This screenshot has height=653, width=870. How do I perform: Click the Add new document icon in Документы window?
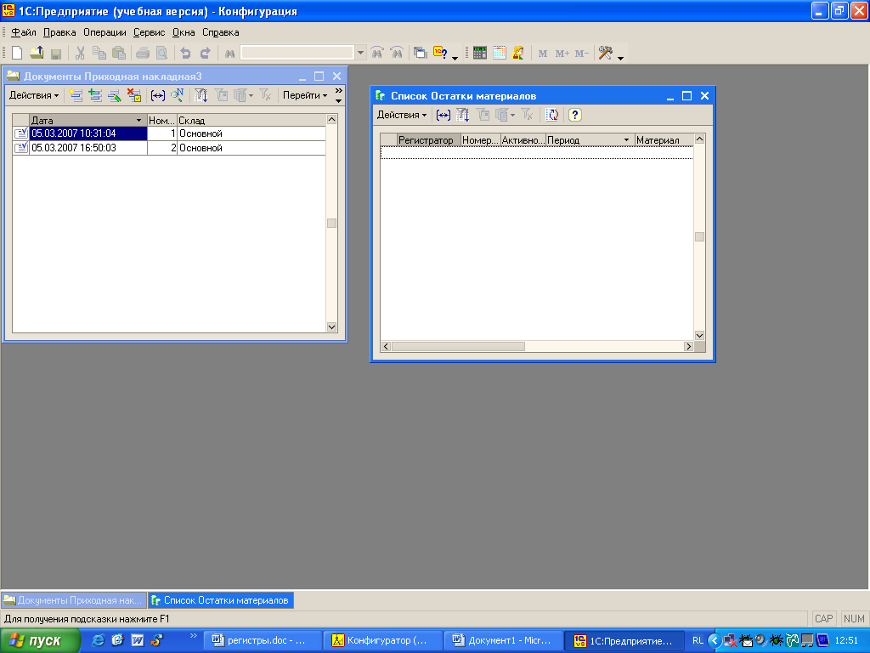(x=76, y=95)
